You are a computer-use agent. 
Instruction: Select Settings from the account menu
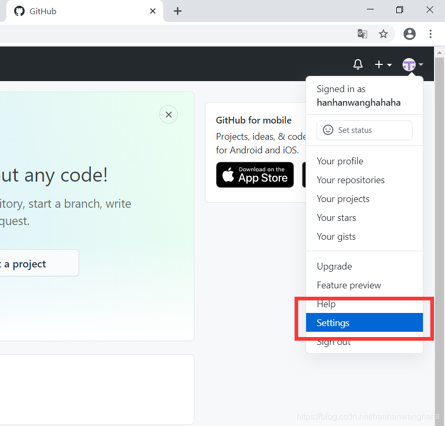click(x=333, y=322)
